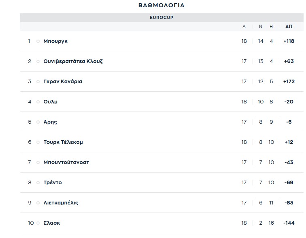
Task: Open the Λιετκαμπέλις team link
Action: coord(61,203)
